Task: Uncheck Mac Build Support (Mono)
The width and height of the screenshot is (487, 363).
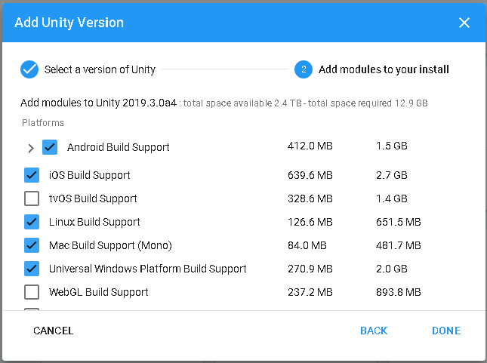Action: coord(32,245)
